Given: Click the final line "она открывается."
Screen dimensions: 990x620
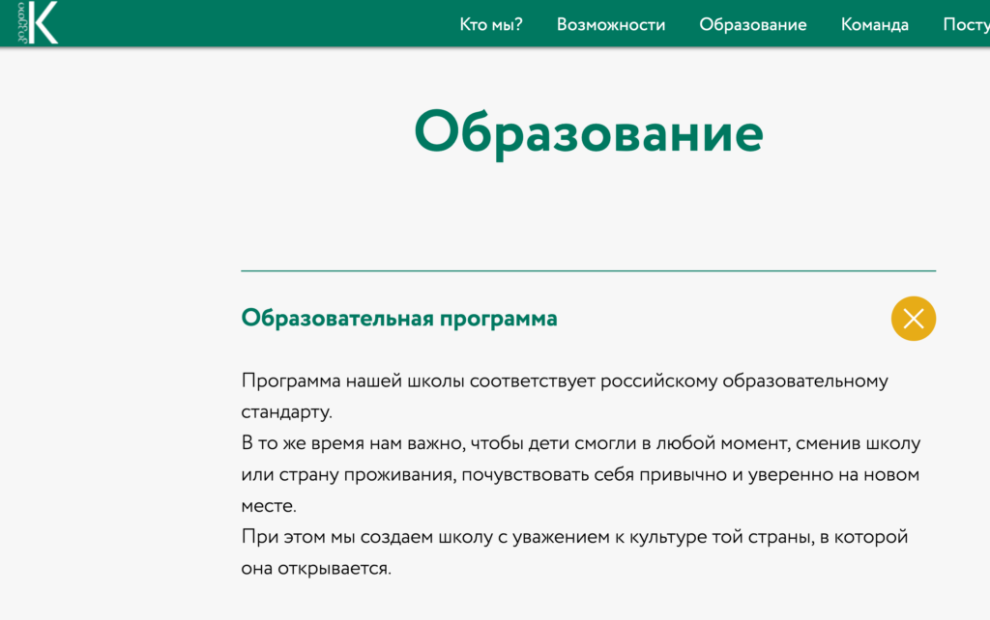Looking at the screenshot, I should point(316,569).
